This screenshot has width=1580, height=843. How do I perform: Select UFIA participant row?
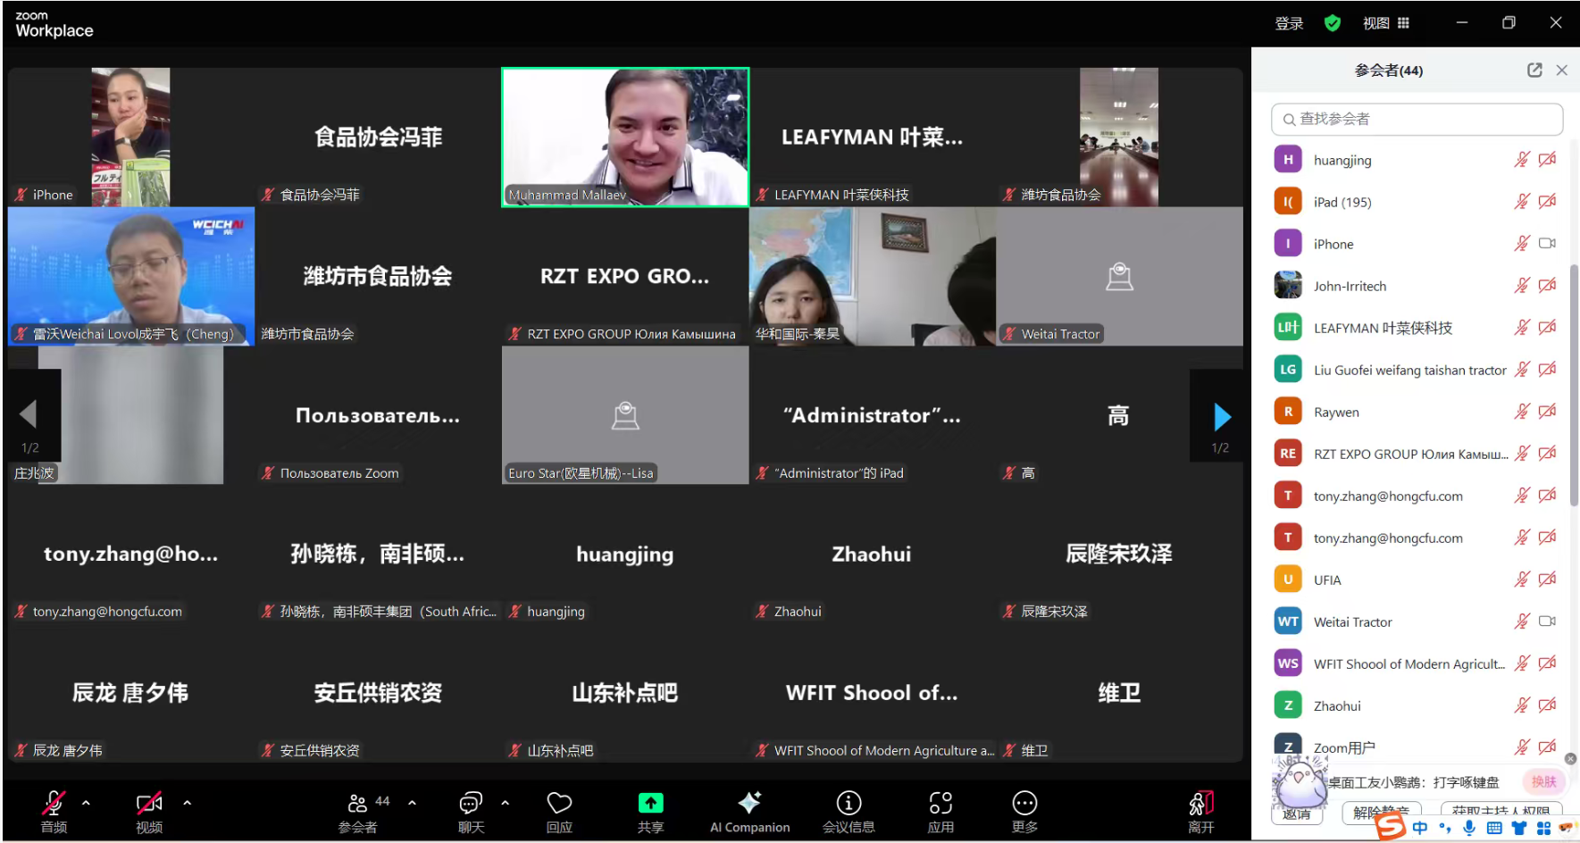1417,580
